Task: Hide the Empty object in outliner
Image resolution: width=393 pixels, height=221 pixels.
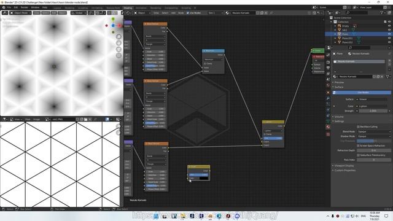Action: click(389, 26)
